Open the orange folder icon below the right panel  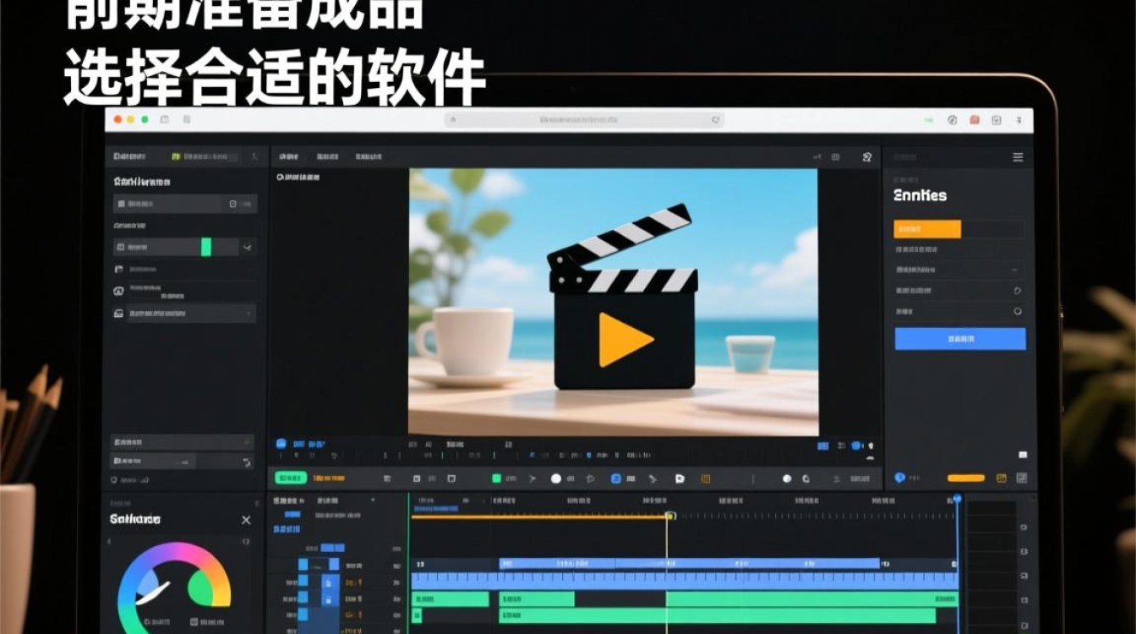1002,478
